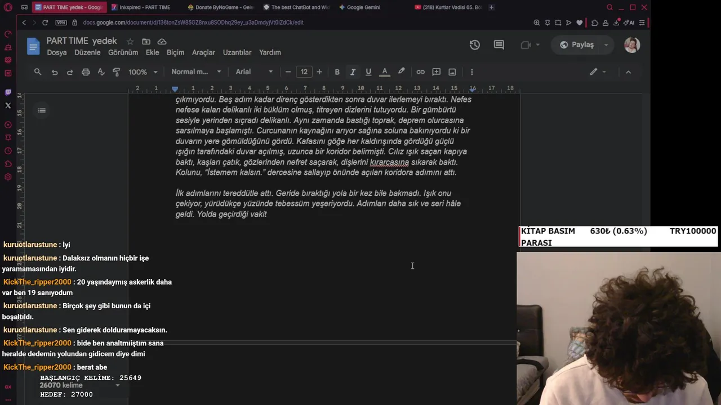Click the Paylaş share button
This screenshot has width=721, height=405.
click(x=577, y=45)
